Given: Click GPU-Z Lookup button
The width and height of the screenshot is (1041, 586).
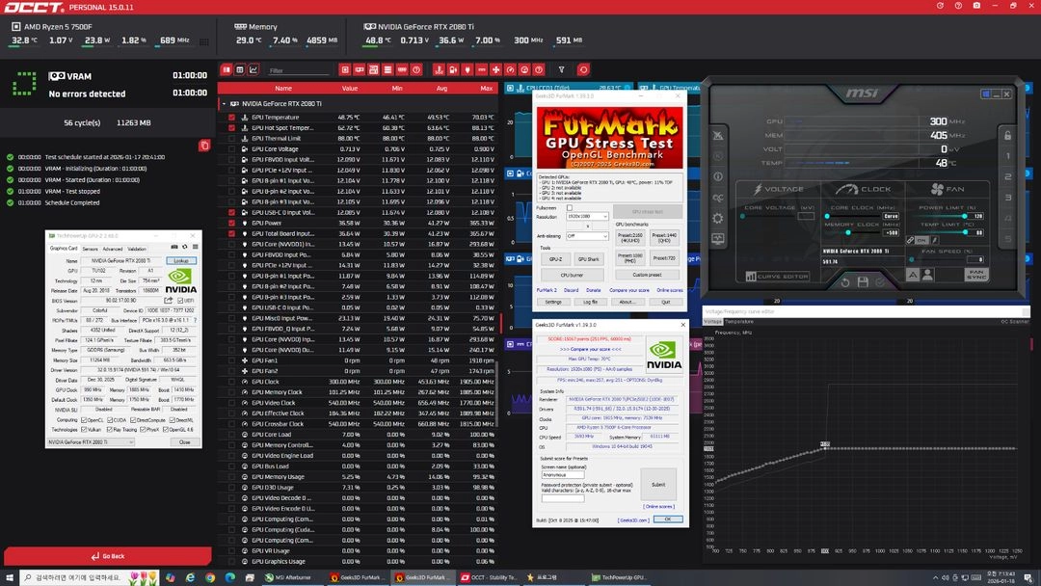Looking at the screenshot, I should [181, 261].
